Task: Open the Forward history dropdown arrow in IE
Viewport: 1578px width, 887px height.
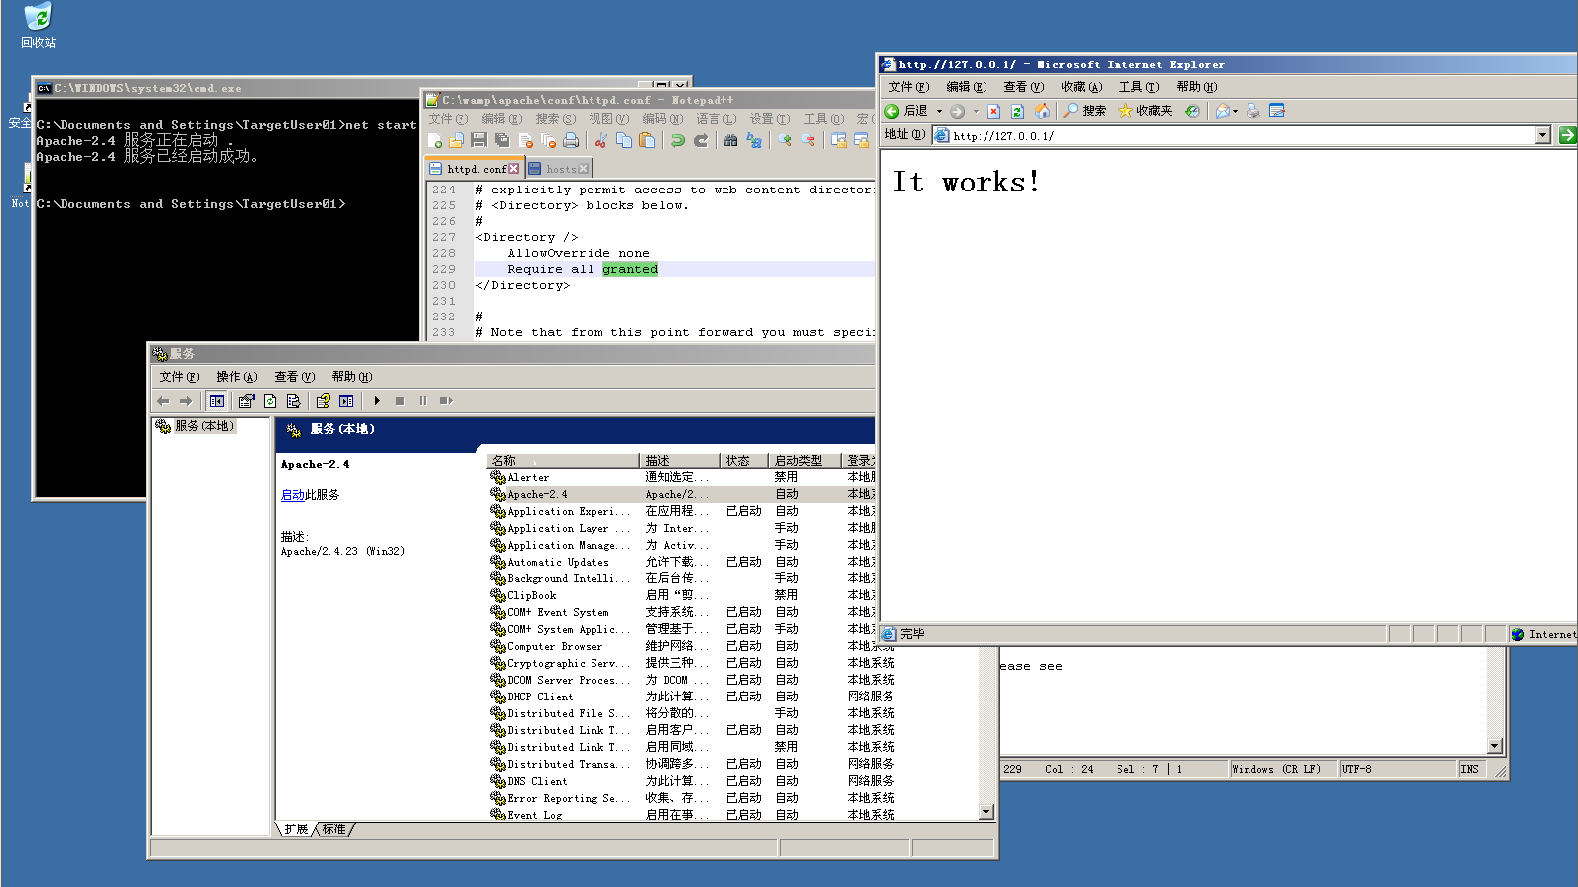Action: coord(976,111)
